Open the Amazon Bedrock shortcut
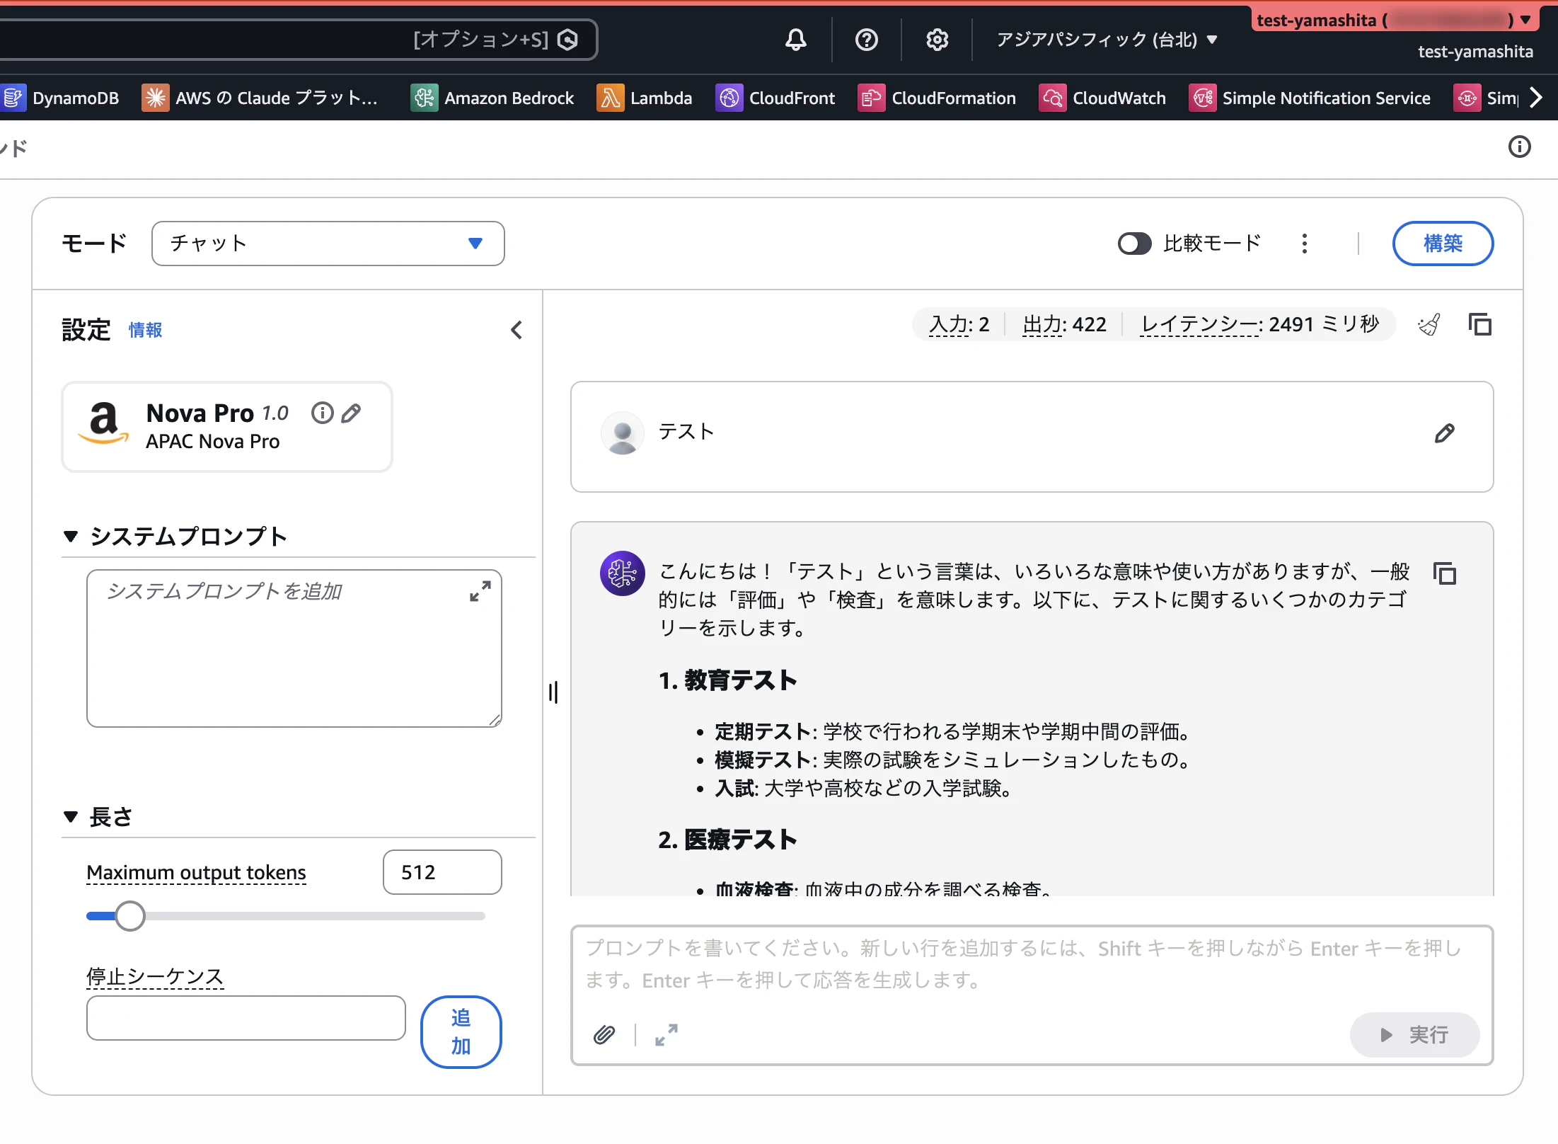Viewport: 1558px width, 1144px height. (x=492, y=98)
